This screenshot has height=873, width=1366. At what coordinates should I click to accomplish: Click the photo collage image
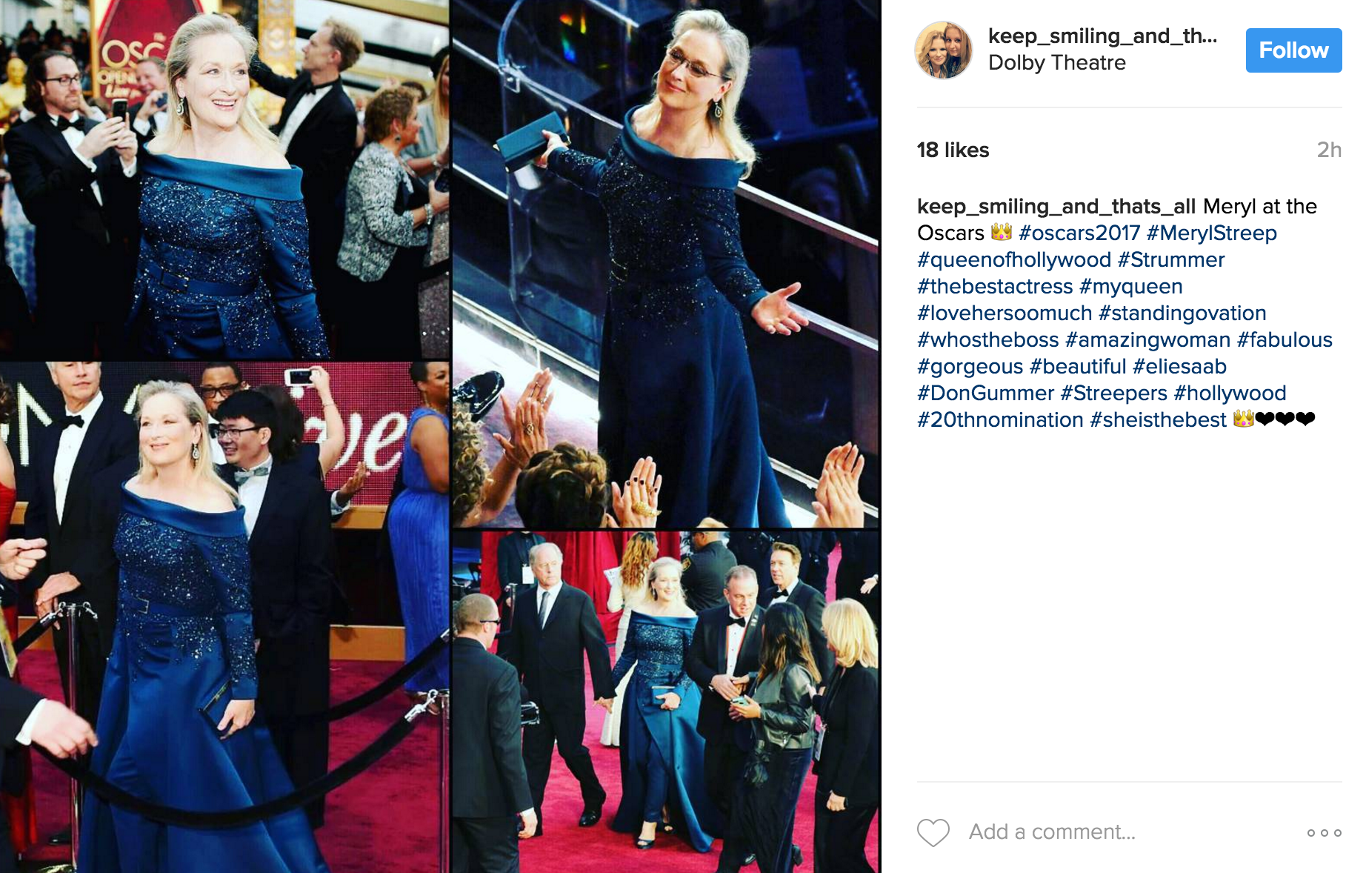click(440, 437)
